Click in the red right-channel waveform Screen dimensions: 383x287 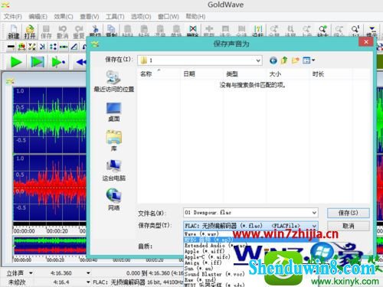coord(50,188)
